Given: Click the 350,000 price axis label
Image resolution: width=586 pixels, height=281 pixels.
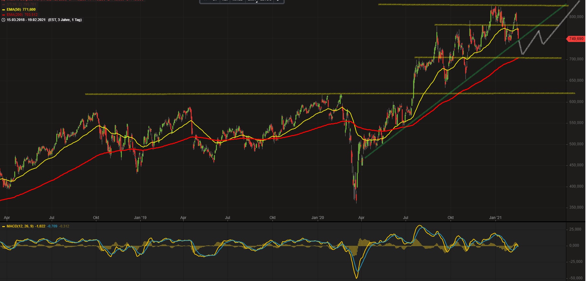Looking at the screenshot, I should (576, 207).
